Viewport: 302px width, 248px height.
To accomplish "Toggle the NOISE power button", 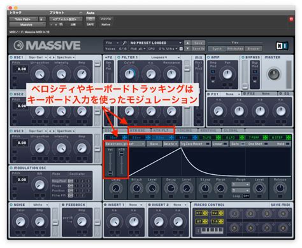I will click(11, 205).
